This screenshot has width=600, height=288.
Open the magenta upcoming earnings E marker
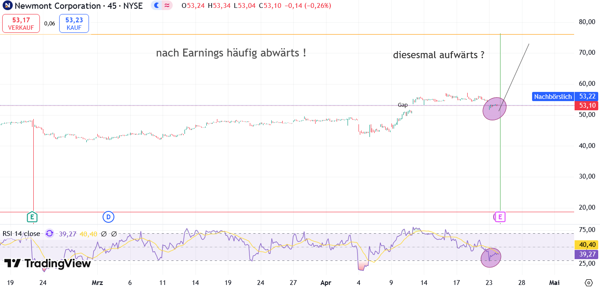point(501,217)
